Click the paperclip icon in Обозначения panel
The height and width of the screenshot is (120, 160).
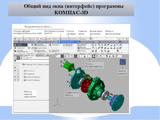click(x=108, y=45)
